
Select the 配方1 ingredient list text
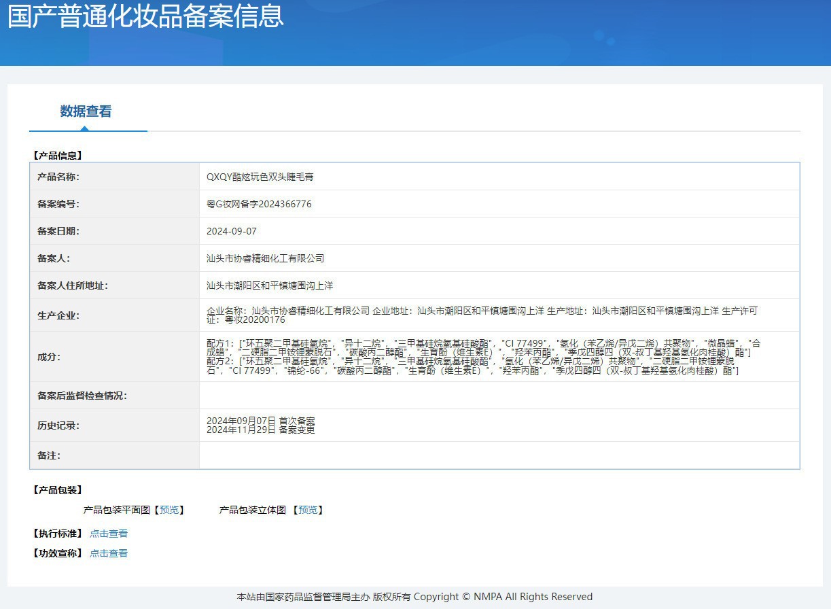coord(483,348)
